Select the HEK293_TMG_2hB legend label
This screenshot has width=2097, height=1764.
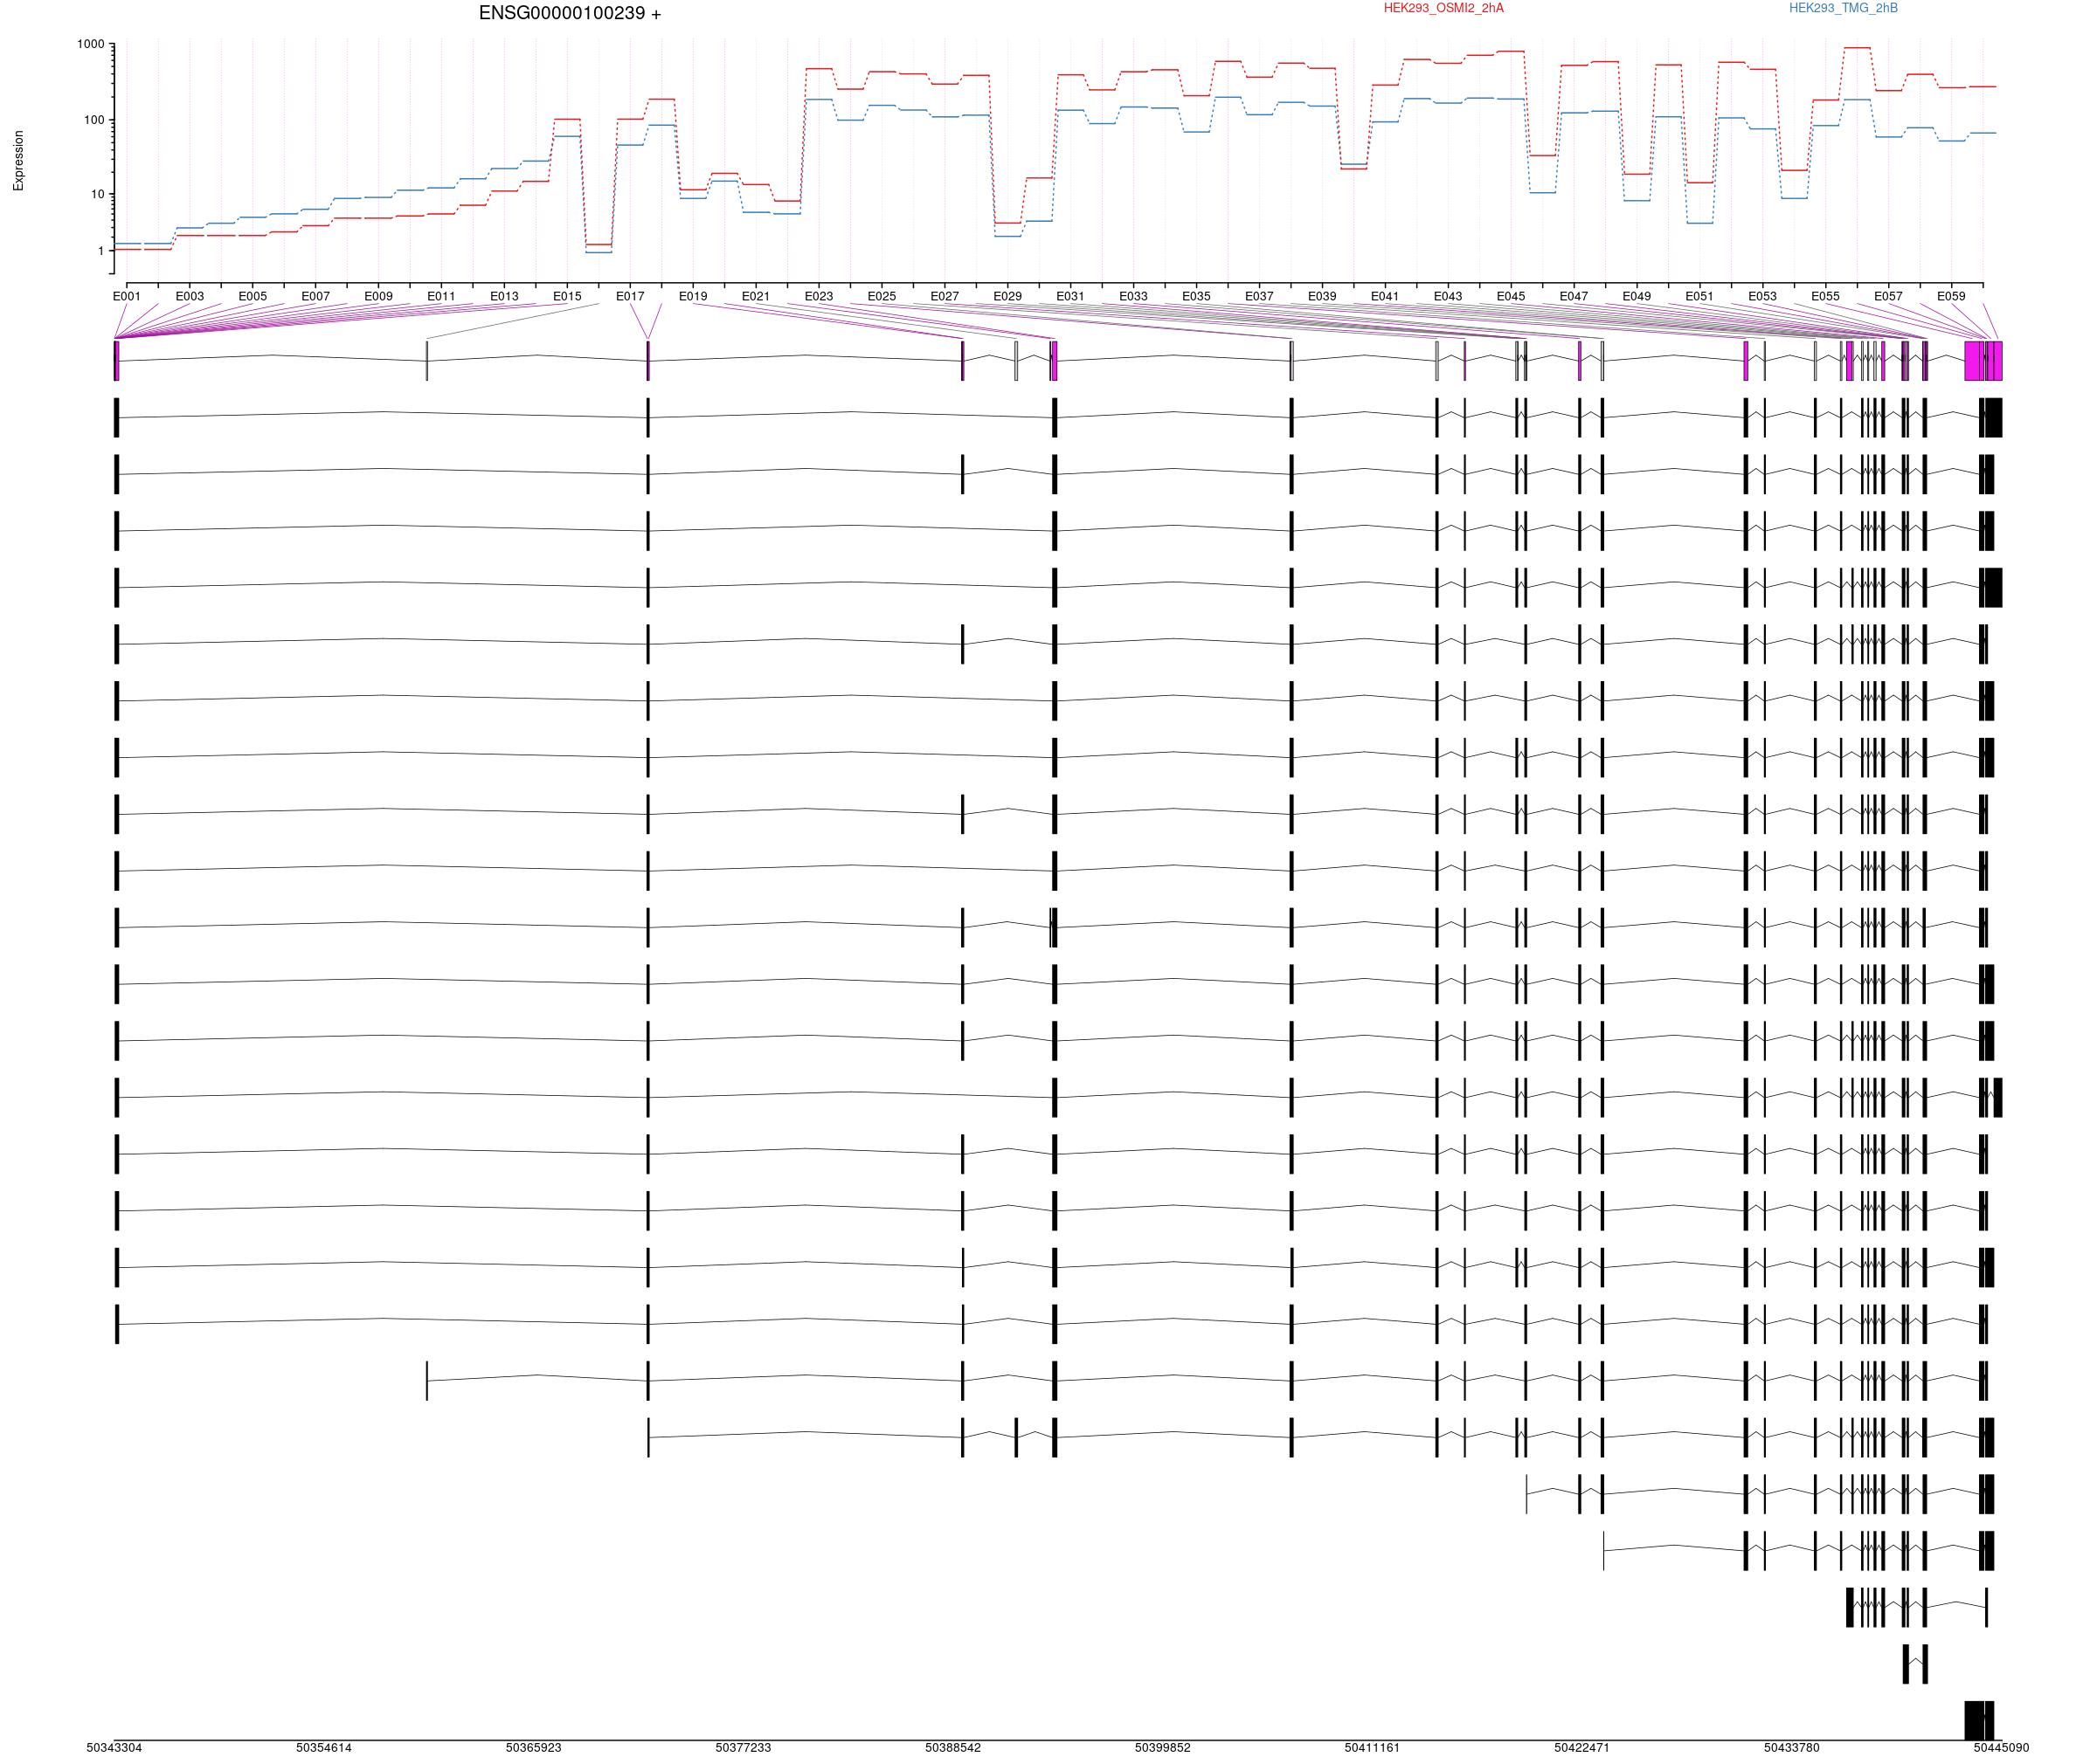point(1843,8)
